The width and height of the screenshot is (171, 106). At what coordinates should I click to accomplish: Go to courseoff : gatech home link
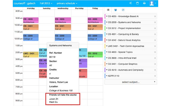pos(25,3)
